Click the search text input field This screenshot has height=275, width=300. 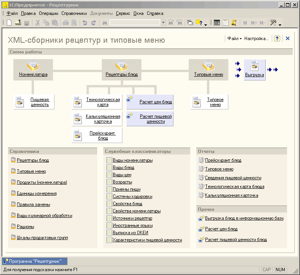tap(135, 23)
